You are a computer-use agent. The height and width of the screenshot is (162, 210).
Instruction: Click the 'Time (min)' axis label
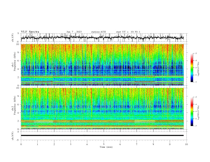(106, 147)
